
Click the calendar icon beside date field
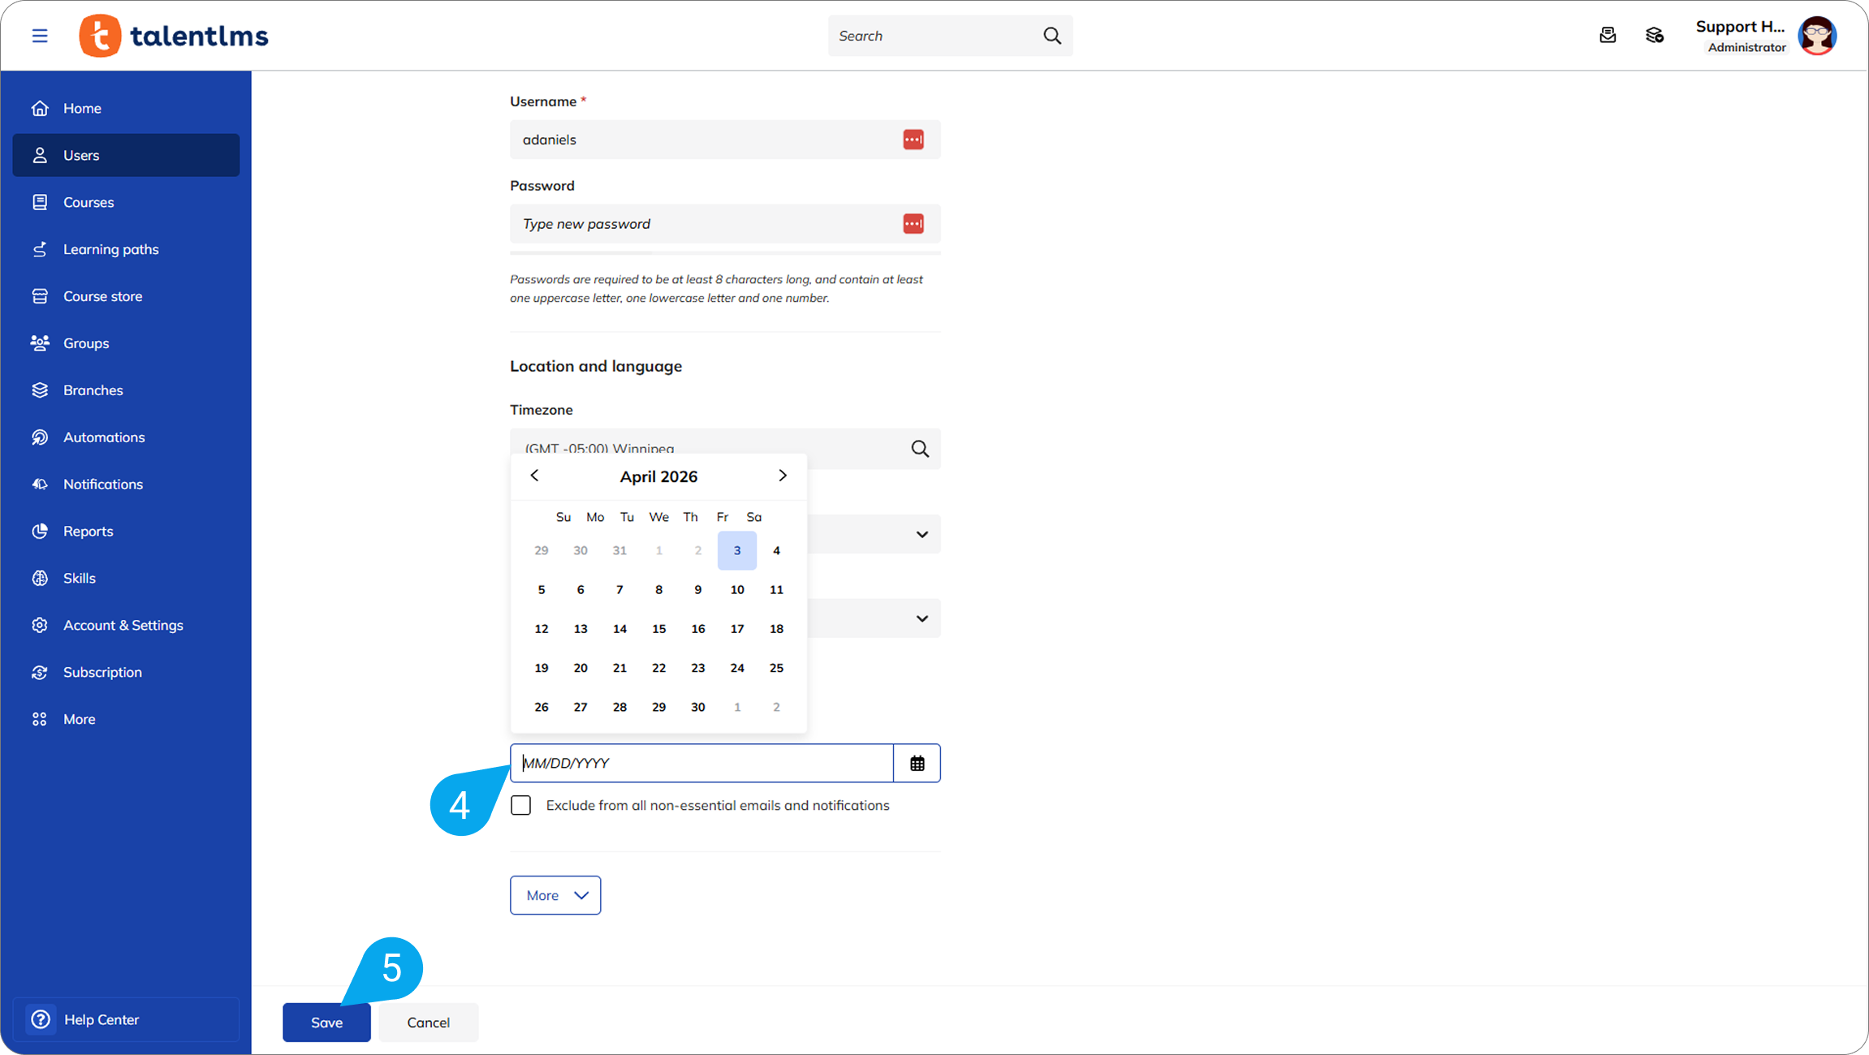tap(917, 763)
